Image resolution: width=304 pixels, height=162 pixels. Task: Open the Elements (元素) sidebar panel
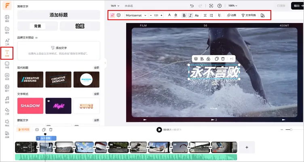[x=7, y=111]
